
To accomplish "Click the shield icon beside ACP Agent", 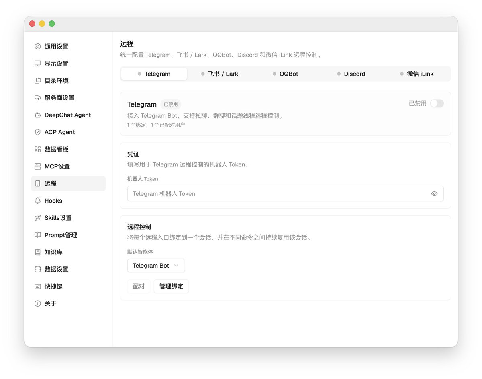I will tap(38, 132).
